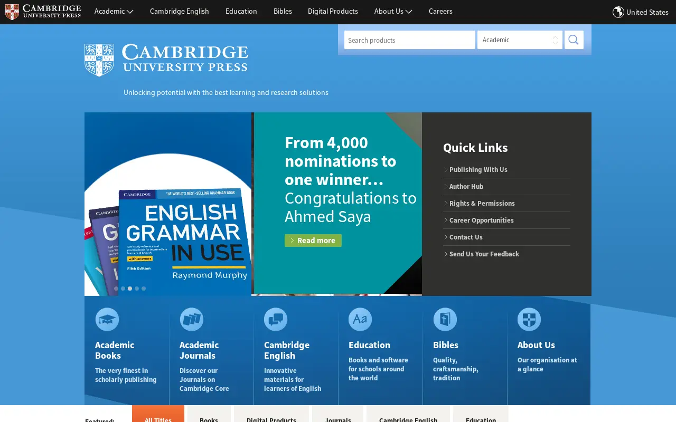The width and height of the screenshot is (676, 422).
Task: Click the Academic Journals heading link
Action: click(x=199, y=350)
